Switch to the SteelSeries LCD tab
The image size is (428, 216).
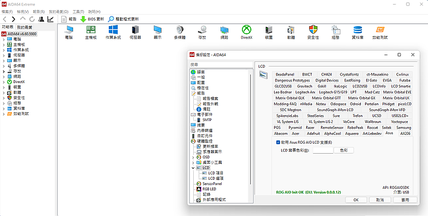(315, 116)
